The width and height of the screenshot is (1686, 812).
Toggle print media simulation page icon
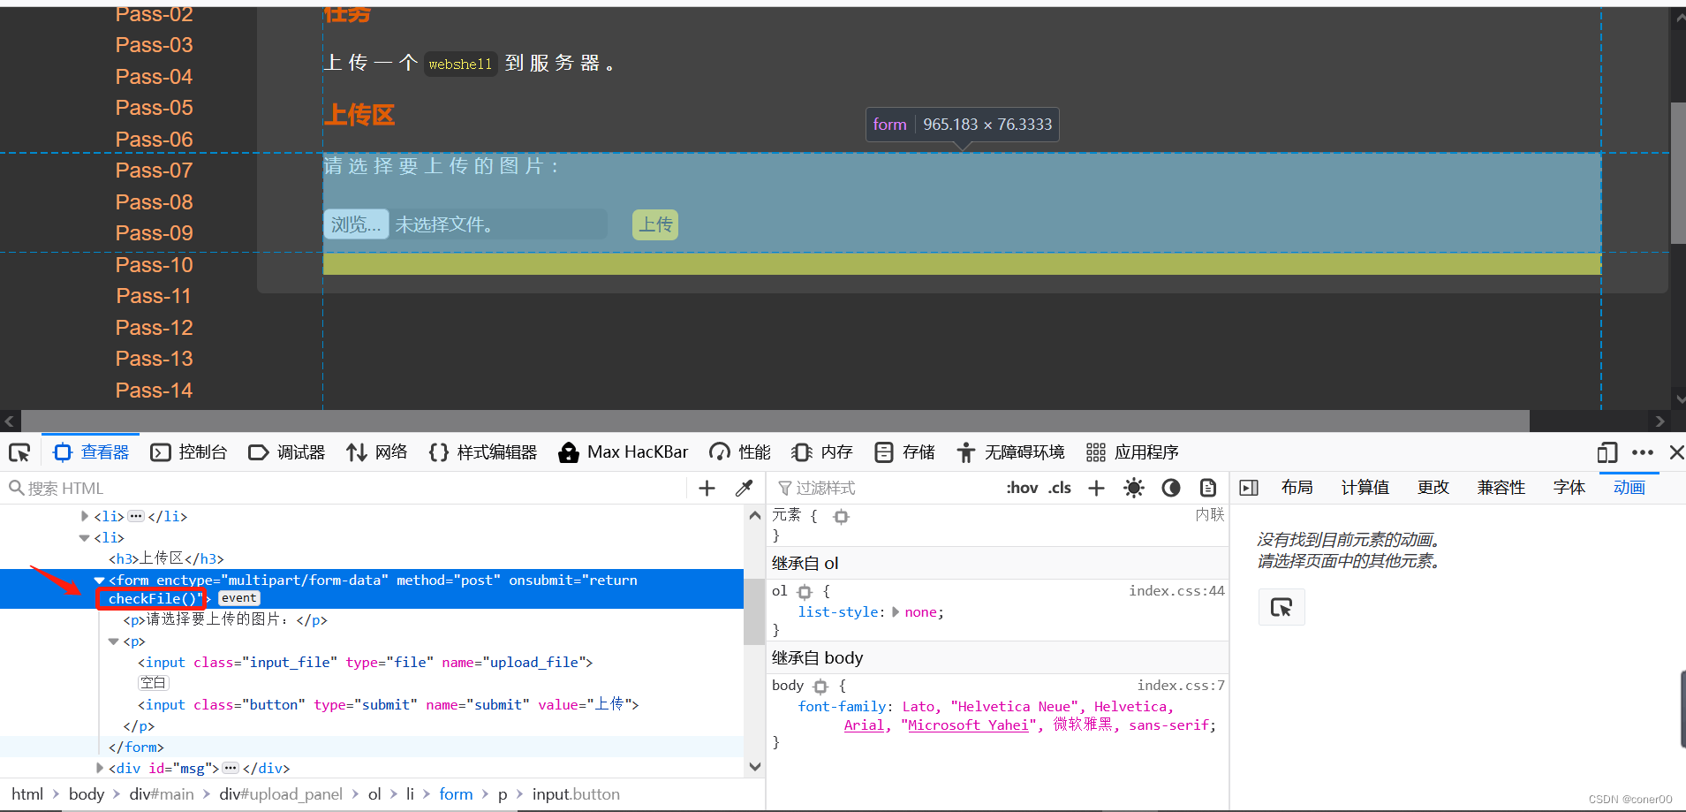[1208, 488]
